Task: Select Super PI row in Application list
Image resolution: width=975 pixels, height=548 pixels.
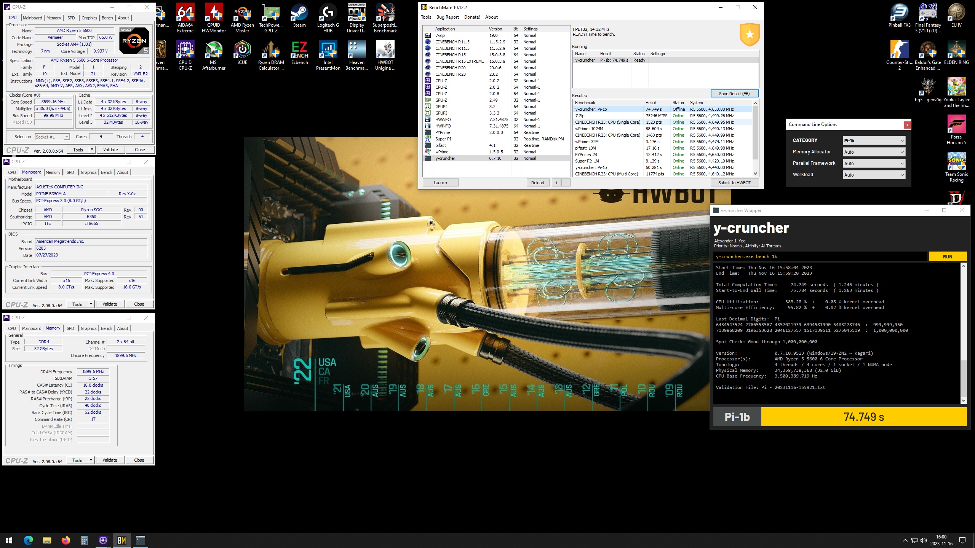Action: [x=497, y=139]
